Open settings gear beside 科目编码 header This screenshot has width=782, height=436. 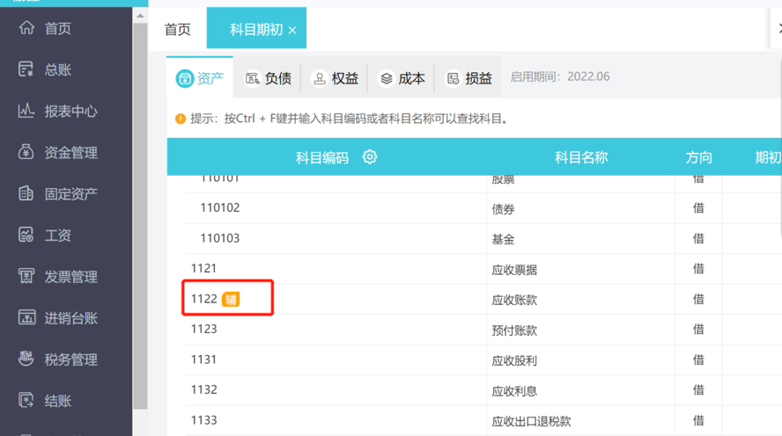point(370,157)
